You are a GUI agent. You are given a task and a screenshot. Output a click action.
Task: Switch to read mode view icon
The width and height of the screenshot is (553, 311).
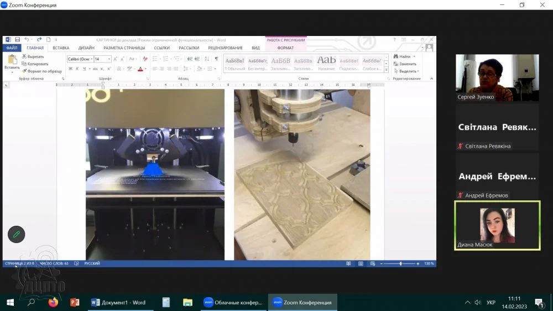[x=348, y=264]
